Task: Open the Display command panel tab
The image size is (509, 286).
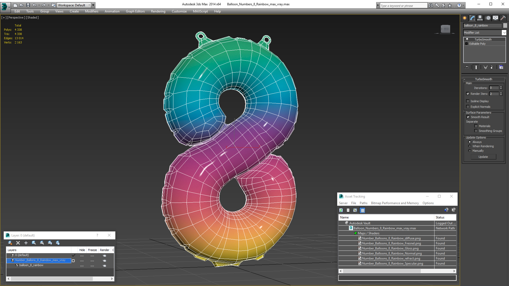Action: click(x=495, y=18)
